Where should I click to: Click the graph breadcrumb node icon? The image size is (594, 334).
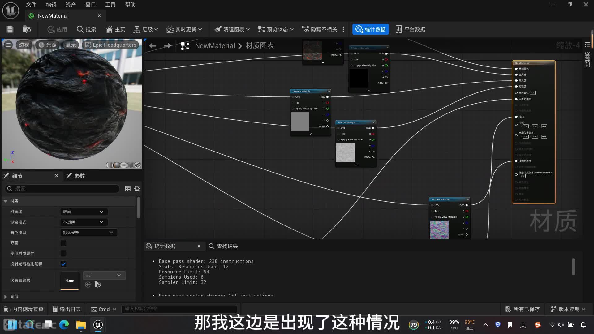click(x=185, y=46)
